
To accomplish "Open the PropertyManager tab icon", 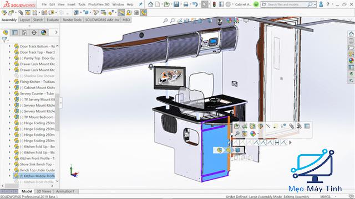I will tap(15, 33).
